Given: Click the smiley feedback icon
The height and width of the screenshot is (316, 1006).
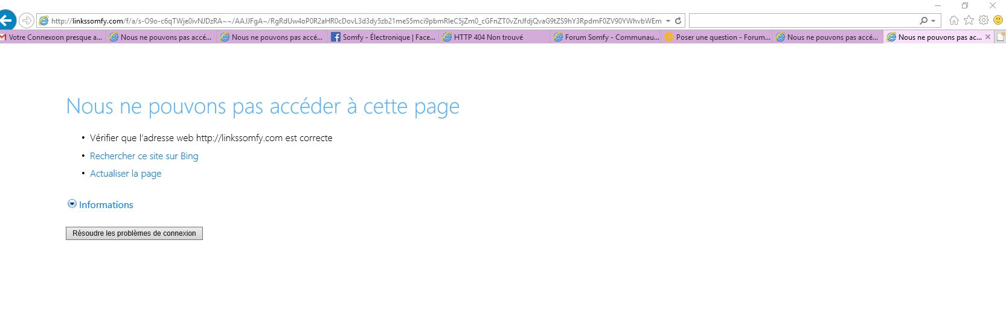Looking at the screenshot, I should tap(998, 21).
